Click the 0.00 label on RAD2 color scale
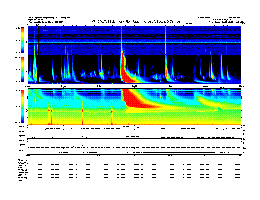Image resolution: width=260 pixels, height=200 pixels. pos(18,52)
